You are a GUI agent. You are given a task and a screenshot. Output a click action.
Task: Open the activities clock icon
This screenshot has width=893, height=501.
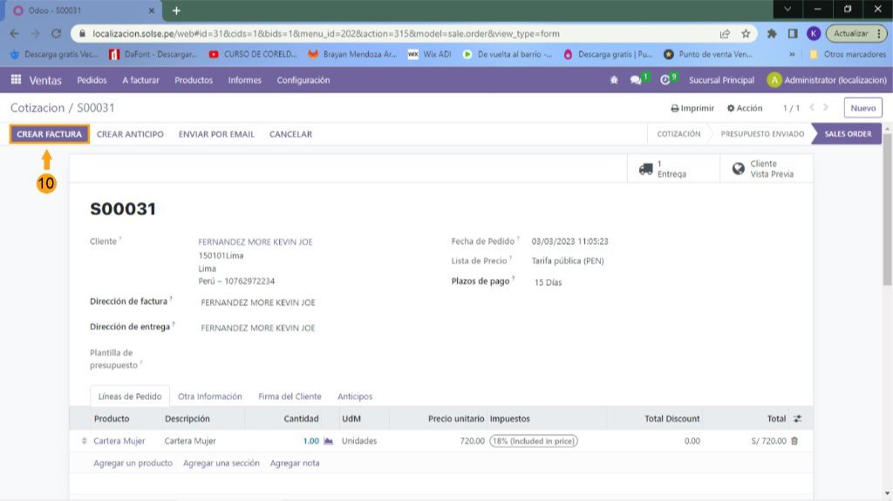[x=665, y=80]
